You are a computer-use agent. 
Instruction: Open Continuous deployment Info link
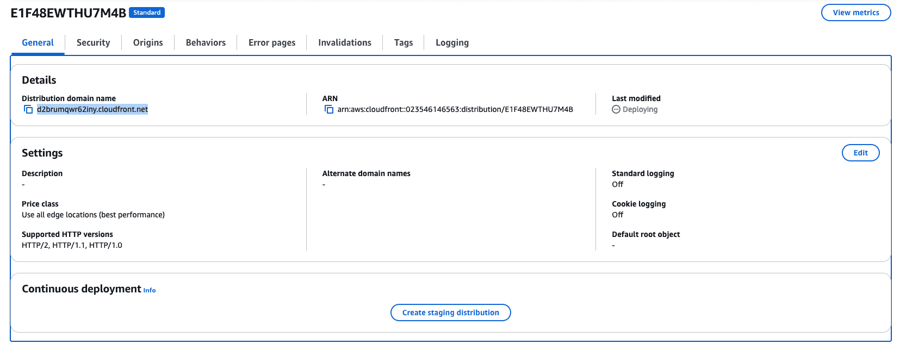(x=150, y=290)
